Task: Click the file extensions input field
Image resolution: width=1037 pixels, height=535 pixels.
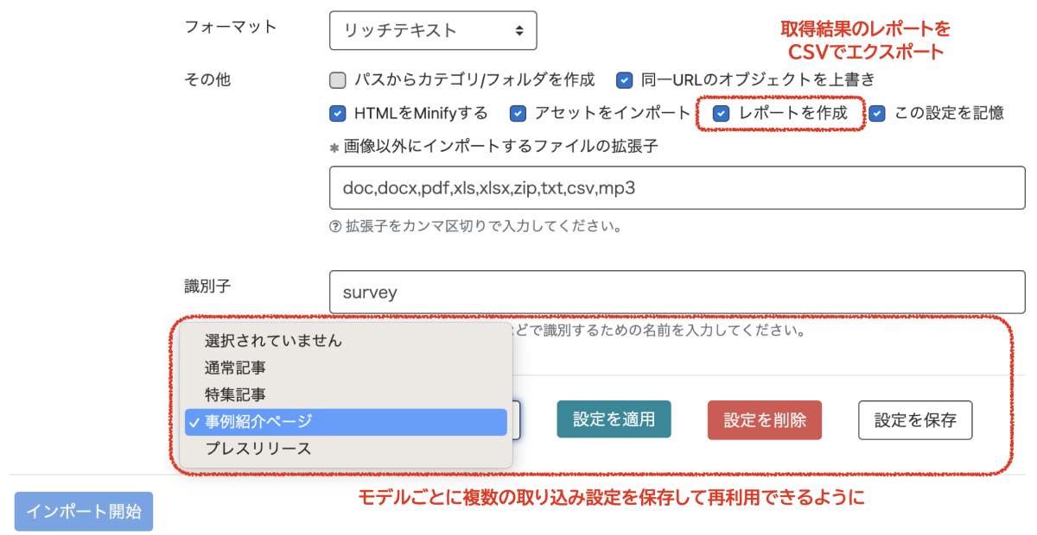Action: 677,187
